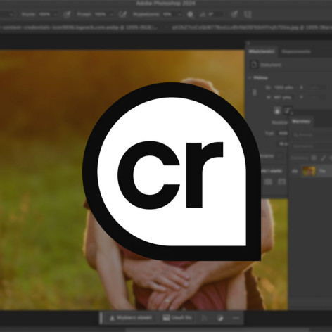This screenshot has width=332, height=332.
Task: Click the Dokument icon in Properties panel
Action: point(253,65)
